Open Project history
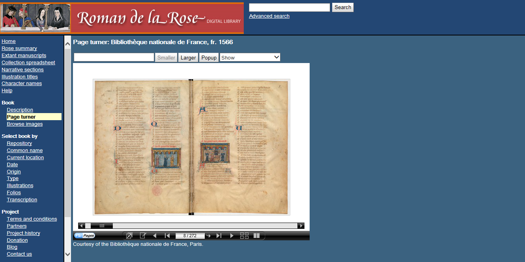The image size is (525, 262). (x=23, y=233)
